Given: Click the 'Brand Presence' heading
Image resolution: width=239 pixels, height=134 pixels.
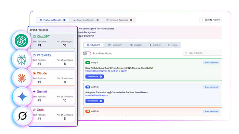Looking at the screenshot, I should [39, 30].
